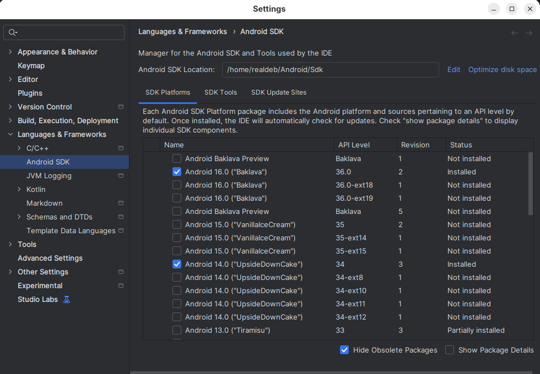
Task: Click the back navigation arrow icon
Action: click(x=515, y=33)
